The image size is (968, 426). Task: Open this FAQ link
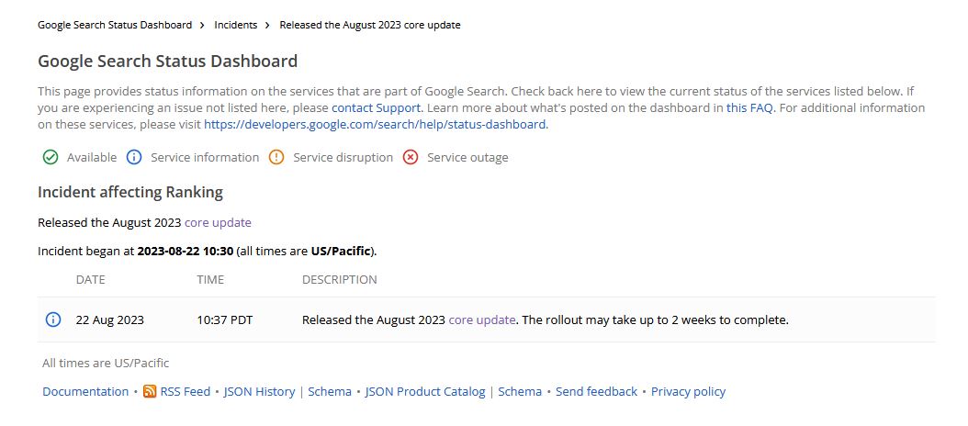pyautogui.click(x=749, y=107)
